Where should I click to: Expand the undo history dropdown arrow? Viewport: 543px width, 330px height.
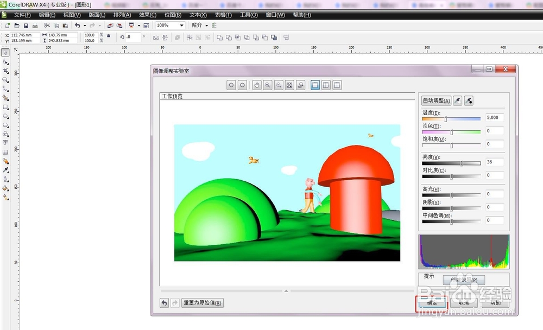pos(85,26)
